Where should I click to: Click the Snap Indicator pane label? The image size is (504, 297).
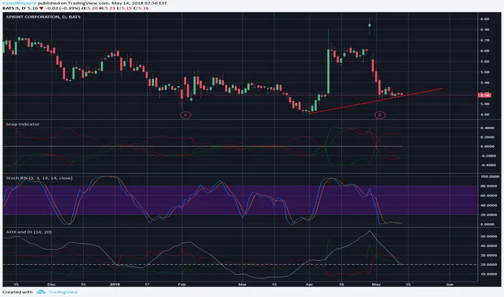tap(23, 124)
